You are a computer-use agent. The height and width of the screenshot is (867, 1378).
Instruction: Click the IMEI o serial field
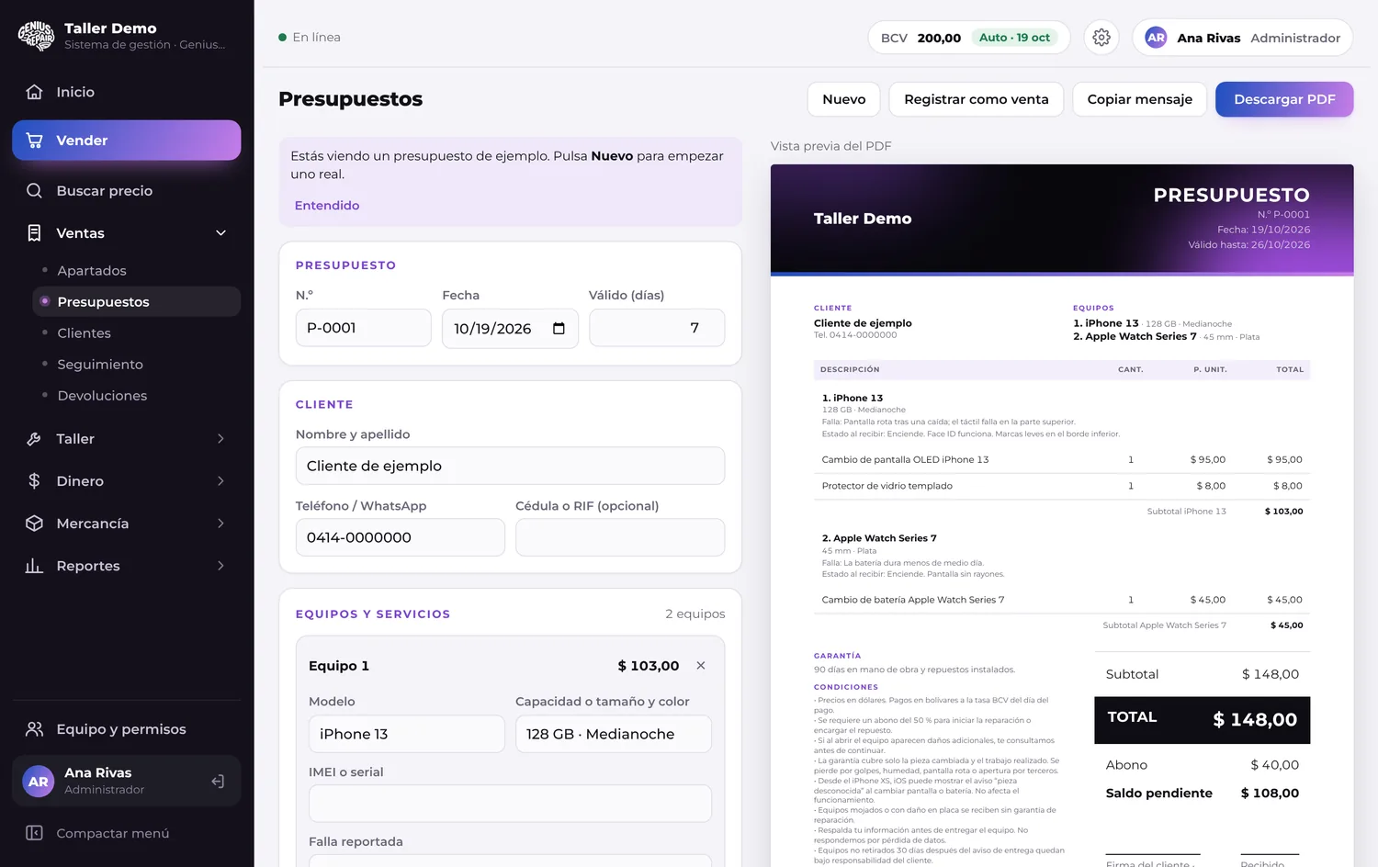510,804
